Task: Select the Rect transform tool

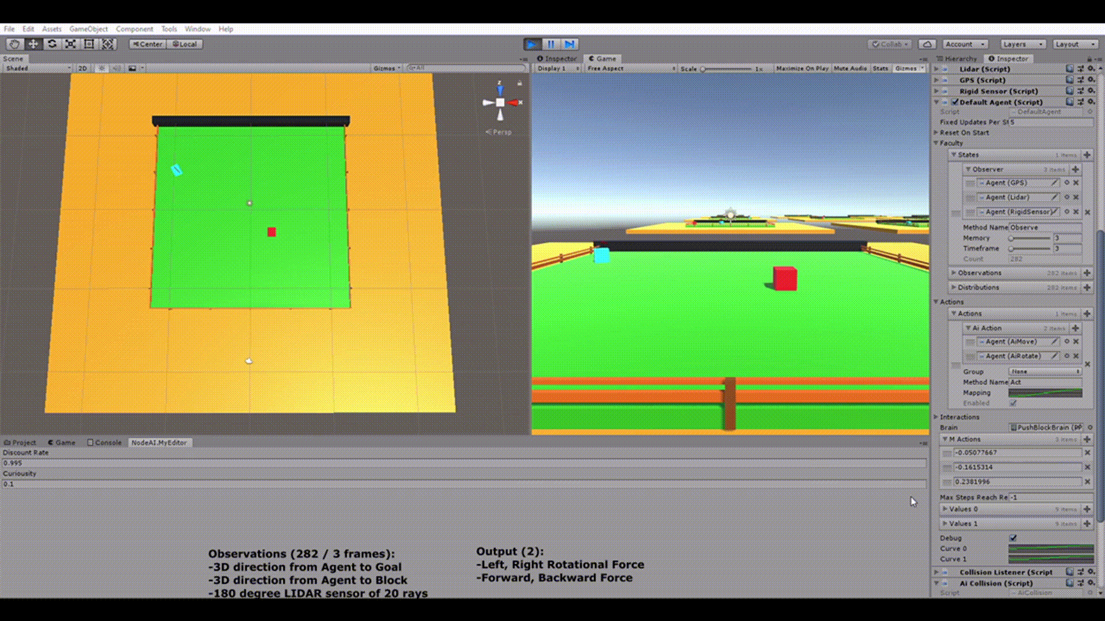Action: pyautogui.click(x=89, y=44)
